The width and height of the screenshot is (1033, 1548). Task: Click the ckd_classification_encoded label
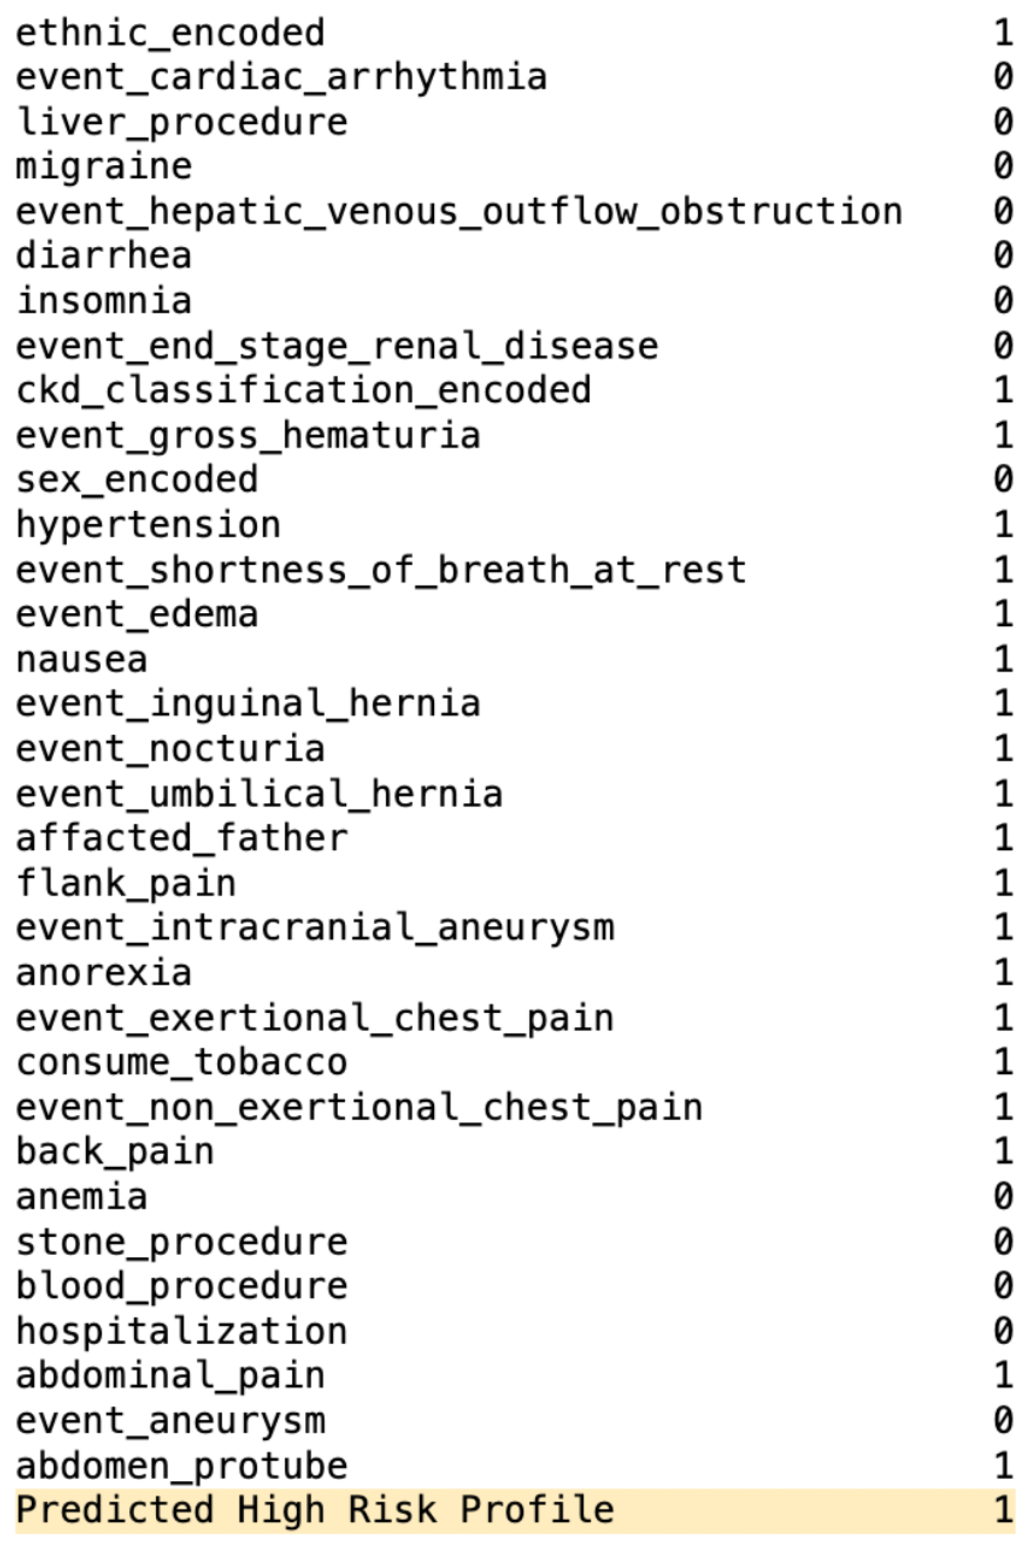[303, 390]
